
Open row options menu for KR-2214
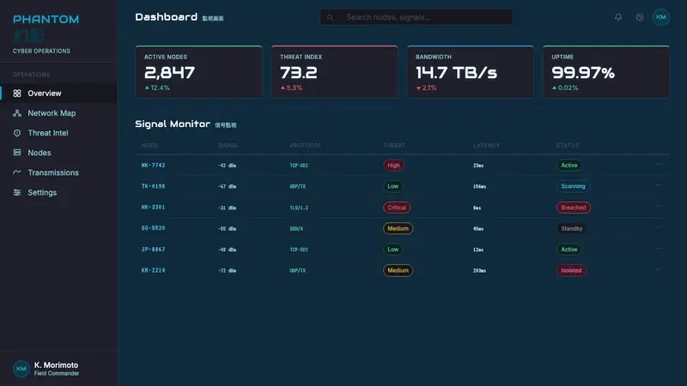coord(659,269)
